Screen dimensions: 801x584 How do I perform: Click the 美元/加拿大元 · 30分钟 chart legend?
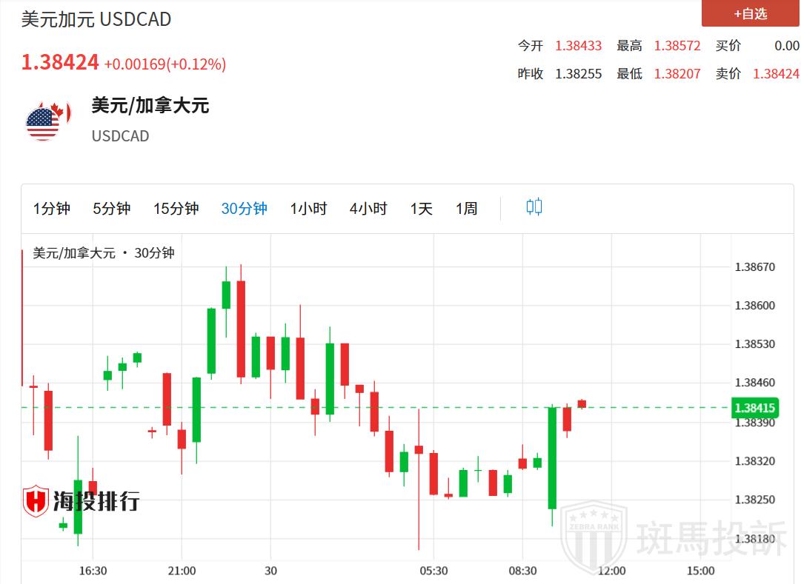point(104,253)
